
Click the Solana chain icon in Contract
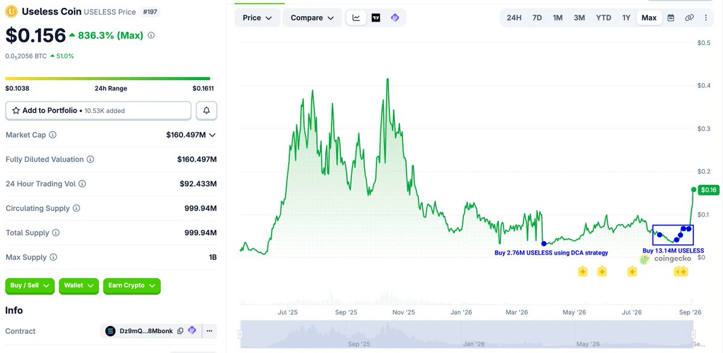(x=110, y=331)
